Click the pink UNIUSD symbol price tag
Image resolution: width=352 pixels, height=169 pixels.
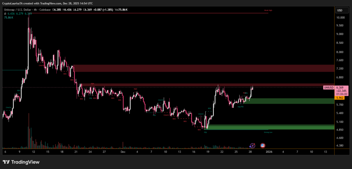pos(329,88)
